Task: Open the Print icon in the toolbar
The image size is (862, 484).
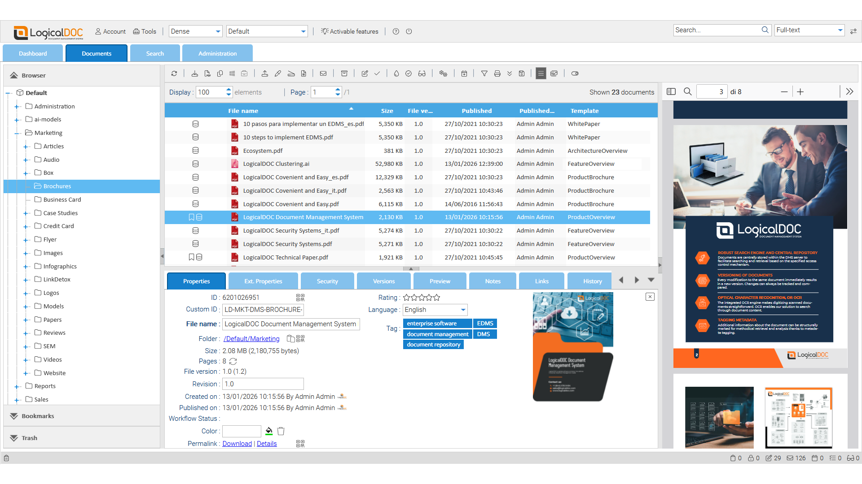Action: 497,73
